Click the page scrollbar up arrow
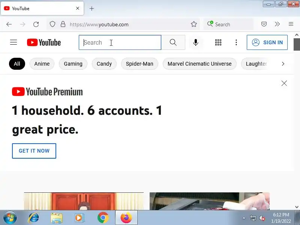300x225 pixels. (297, 35)
